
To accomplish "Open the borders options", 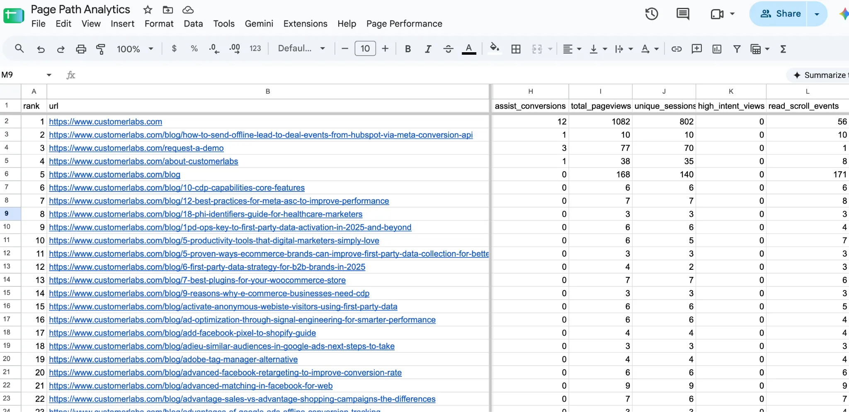I will coord(516,49).
